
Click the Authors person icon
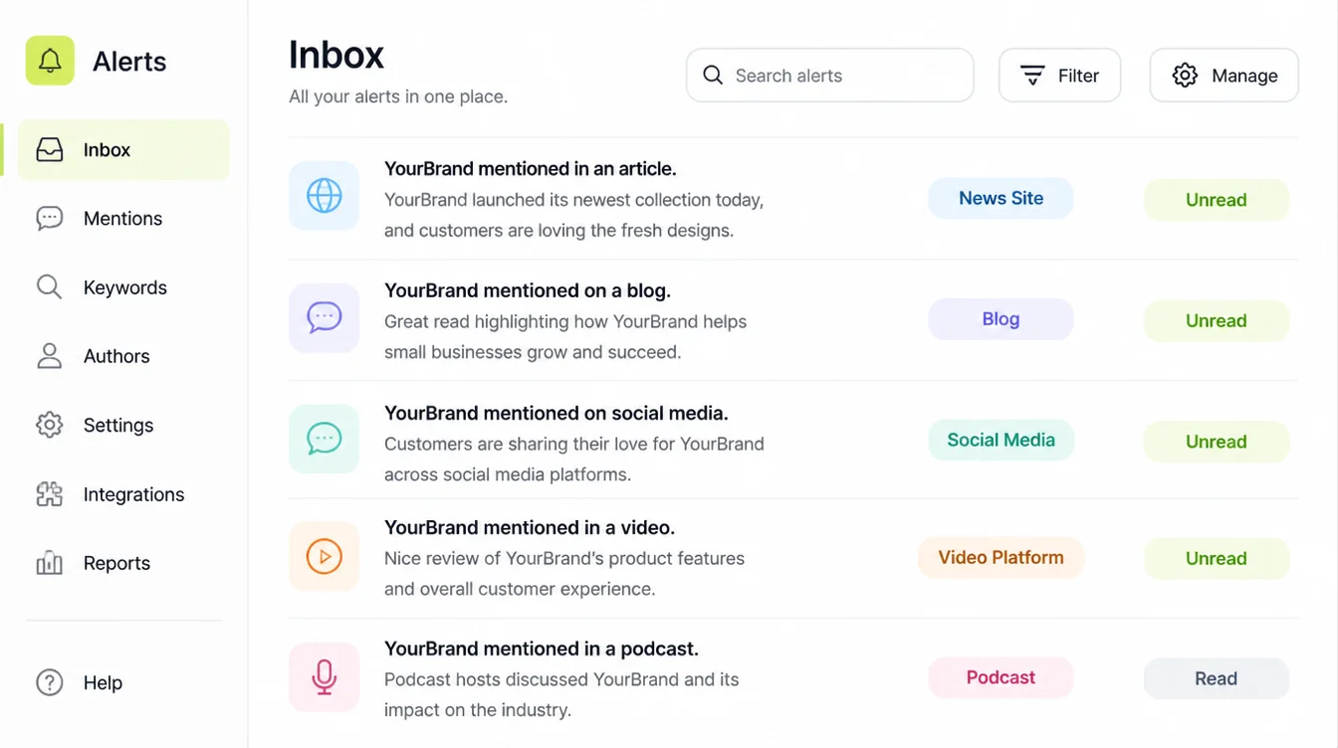tap(50, 356)
